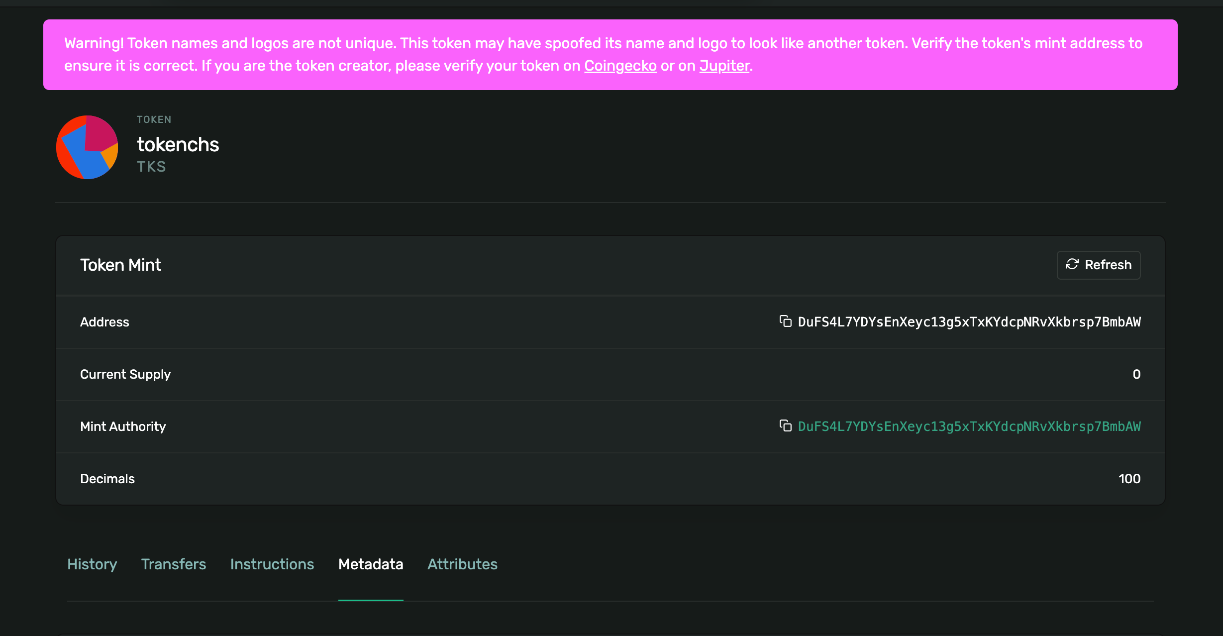Open the Coingecko verification link
The height and width of the screenshot is (636, 1223).
[x=620, y=66]
